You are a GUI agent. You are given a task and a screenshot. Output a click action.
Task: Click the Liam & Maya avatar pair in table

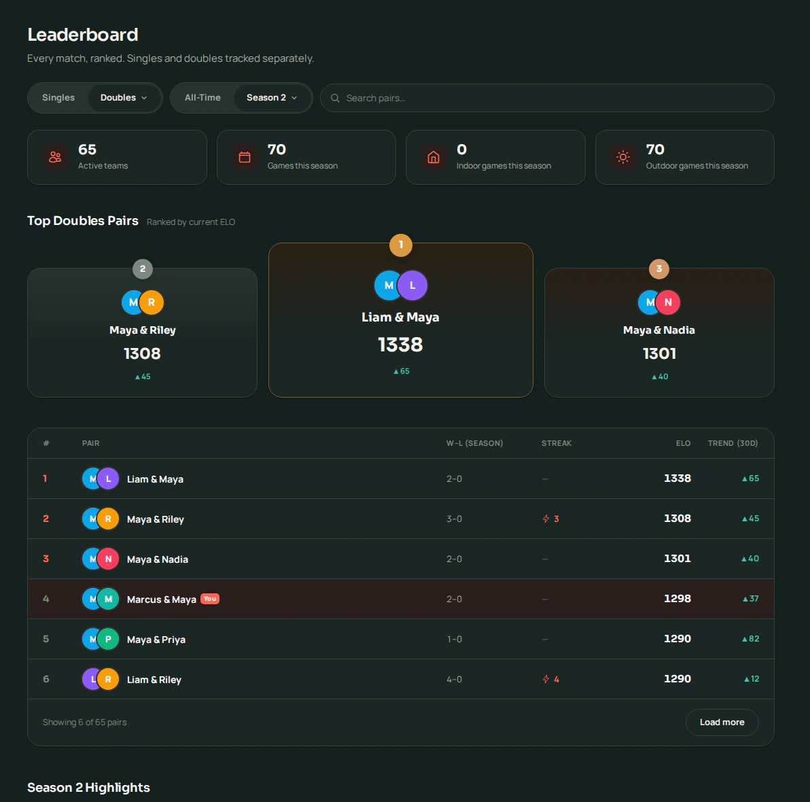point(101,478)
